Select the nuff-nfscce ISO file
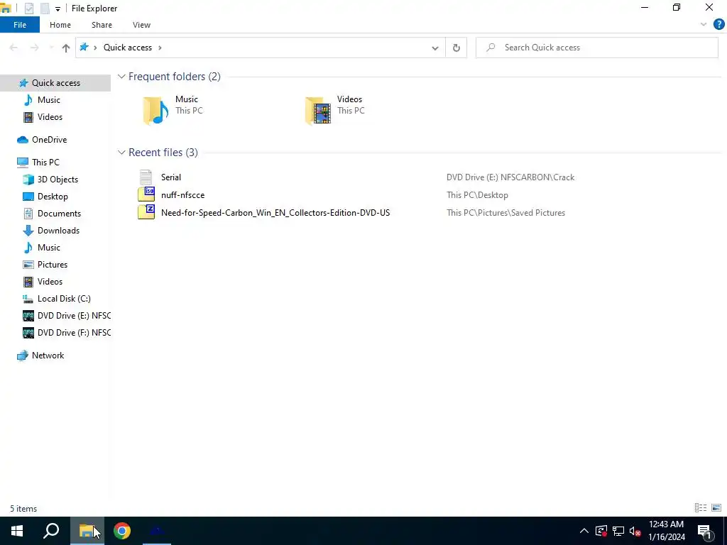 [182, 195]
